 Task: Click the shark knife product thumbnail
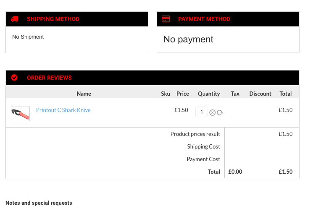pyautogui.click(x=20, y=114)
